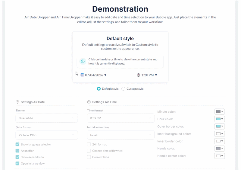The image size is (241, 170).
Task: Select the Default style radio option
Action: (99, 89)
